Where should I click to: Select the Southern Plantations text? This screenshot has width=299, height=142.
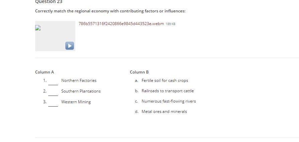[x=81, y=91]
